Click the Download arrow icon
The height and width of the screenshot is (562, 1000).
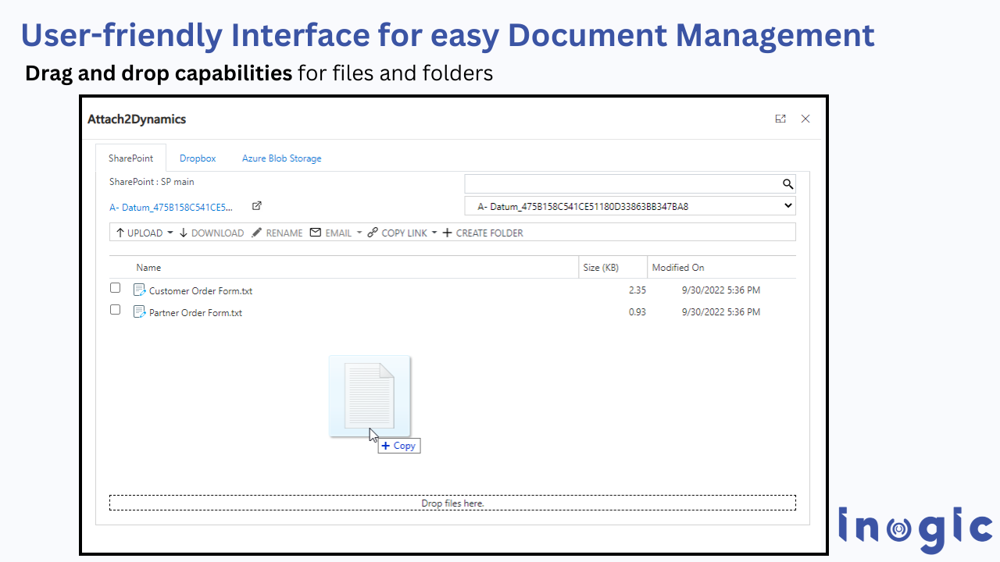[x=184, y=233]
